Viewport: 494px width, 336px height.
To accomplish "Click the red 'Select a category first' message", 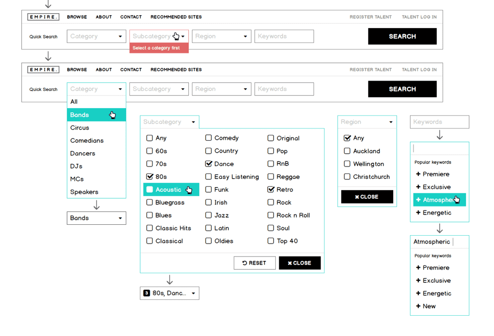I will [159, 48].
